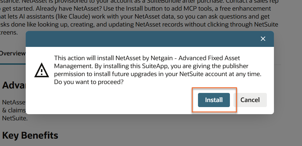This screenshot has height=146, width=302.
Task: Click the "& claims" text behind dialog
Action: click(x=14, y=110)
